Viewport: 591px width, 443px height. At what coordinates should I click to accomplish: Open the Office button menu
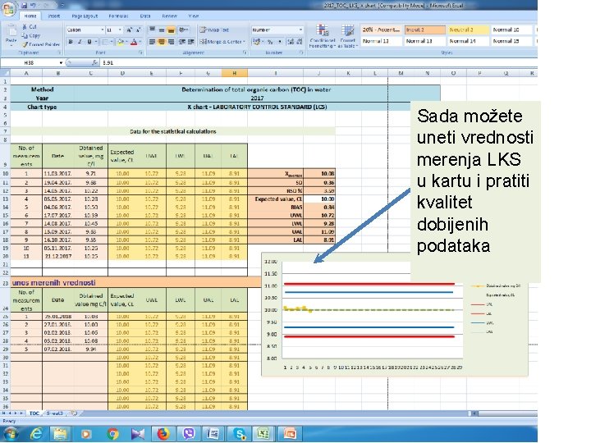click(8, 7)
